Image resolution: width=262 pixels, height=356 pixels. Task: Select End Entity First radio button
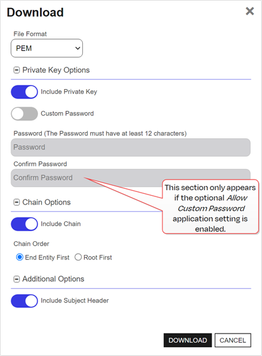[19, 257]
